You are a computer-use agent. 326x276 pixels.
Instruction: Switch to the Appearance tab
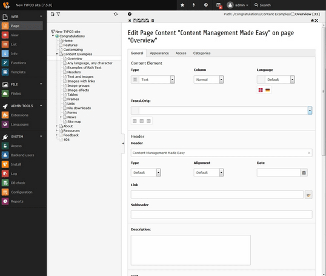(159, 53)
